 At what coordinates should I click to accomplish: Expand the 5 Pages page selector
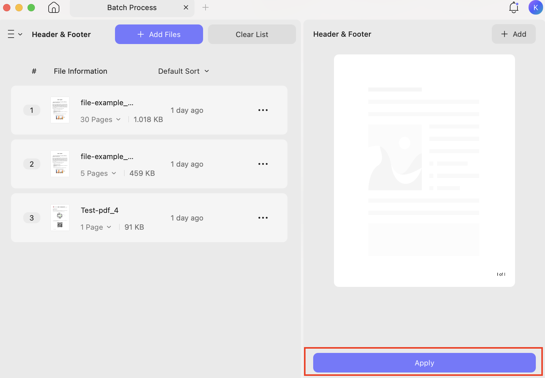coord(114,173)
